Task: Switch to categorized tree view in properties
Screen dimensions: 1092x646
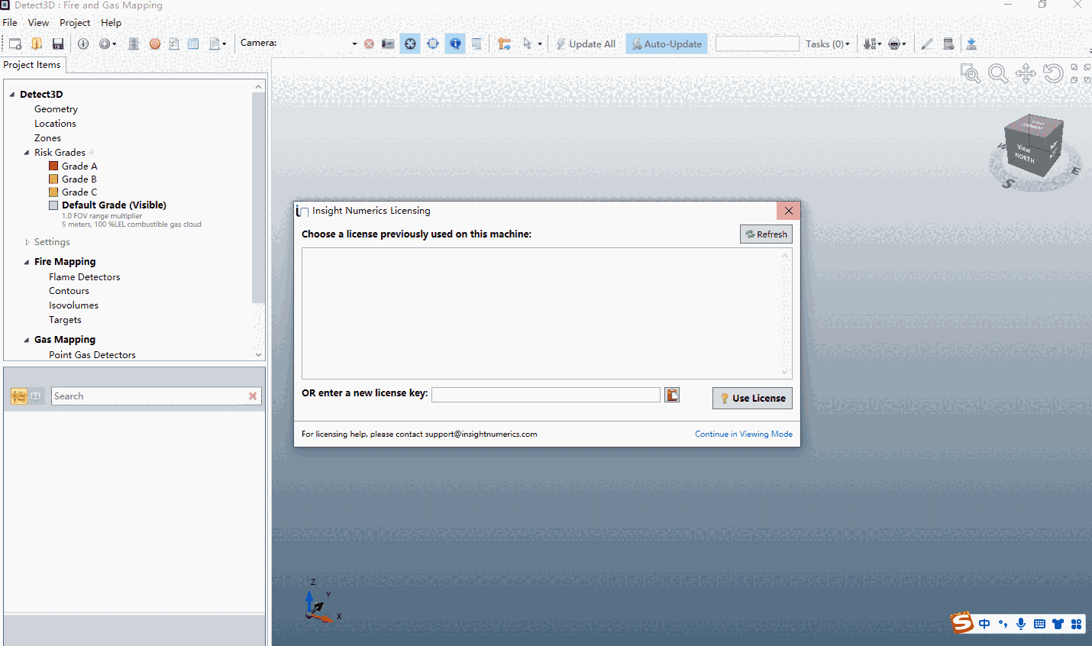Action: [19, 396]
